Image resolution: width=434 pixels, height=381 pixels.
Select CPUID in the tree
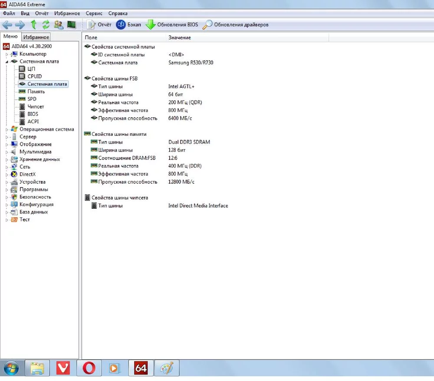click(x=34, y=76)
